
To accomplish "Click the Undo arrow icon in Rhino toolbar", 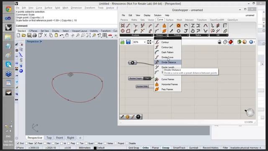I will (x=62, y=35).
